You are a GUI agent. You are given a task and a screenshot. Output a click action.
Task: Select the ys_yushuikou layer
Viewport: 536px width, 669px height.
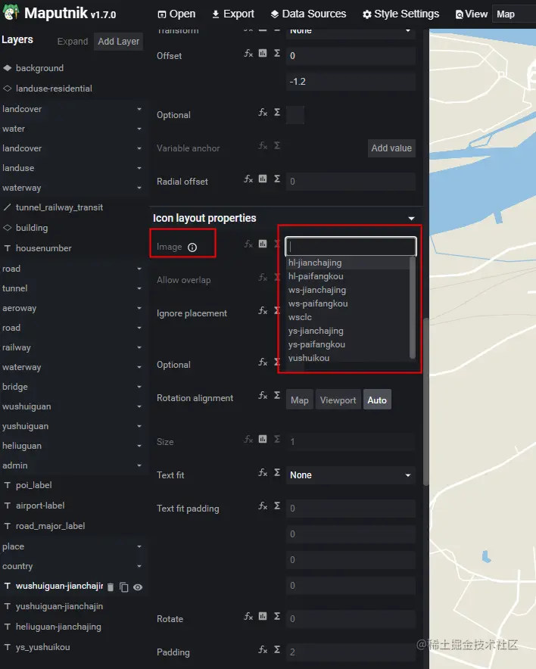point(42,647)
